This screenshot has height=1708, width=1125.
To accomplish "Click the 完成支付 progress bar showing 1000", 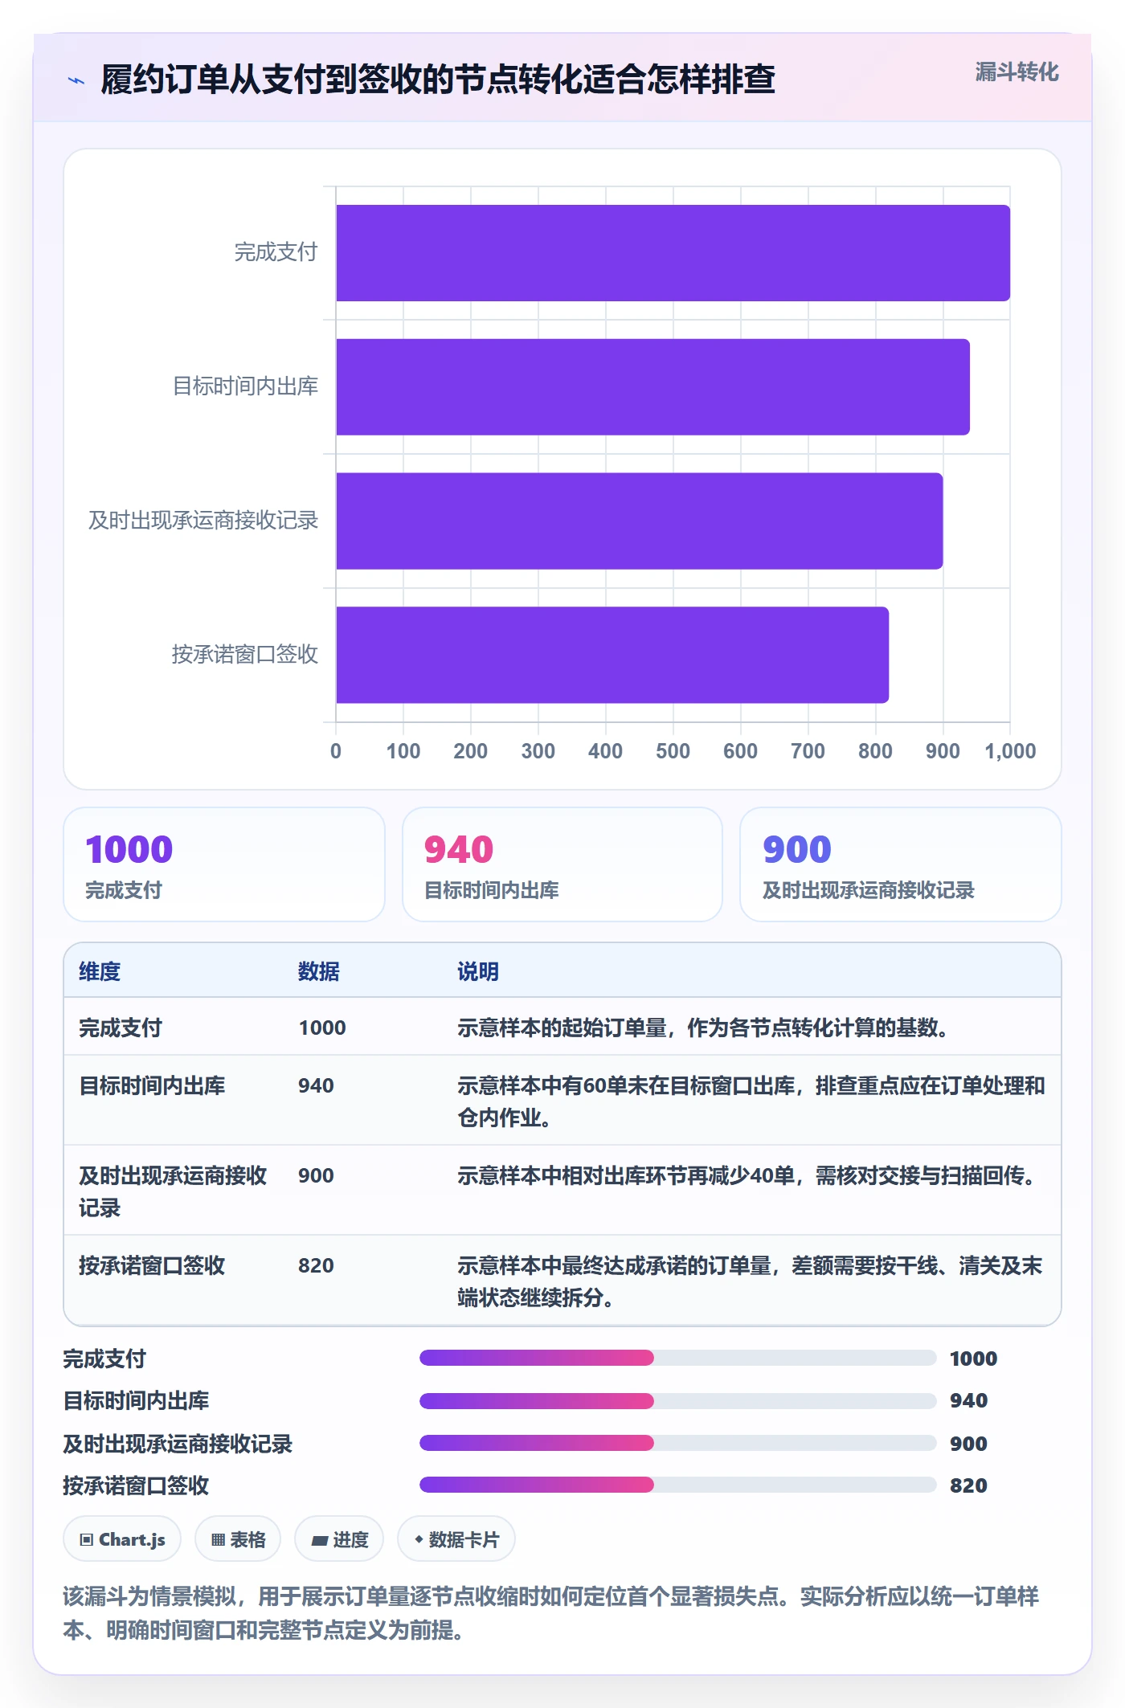I will 678,1358.
